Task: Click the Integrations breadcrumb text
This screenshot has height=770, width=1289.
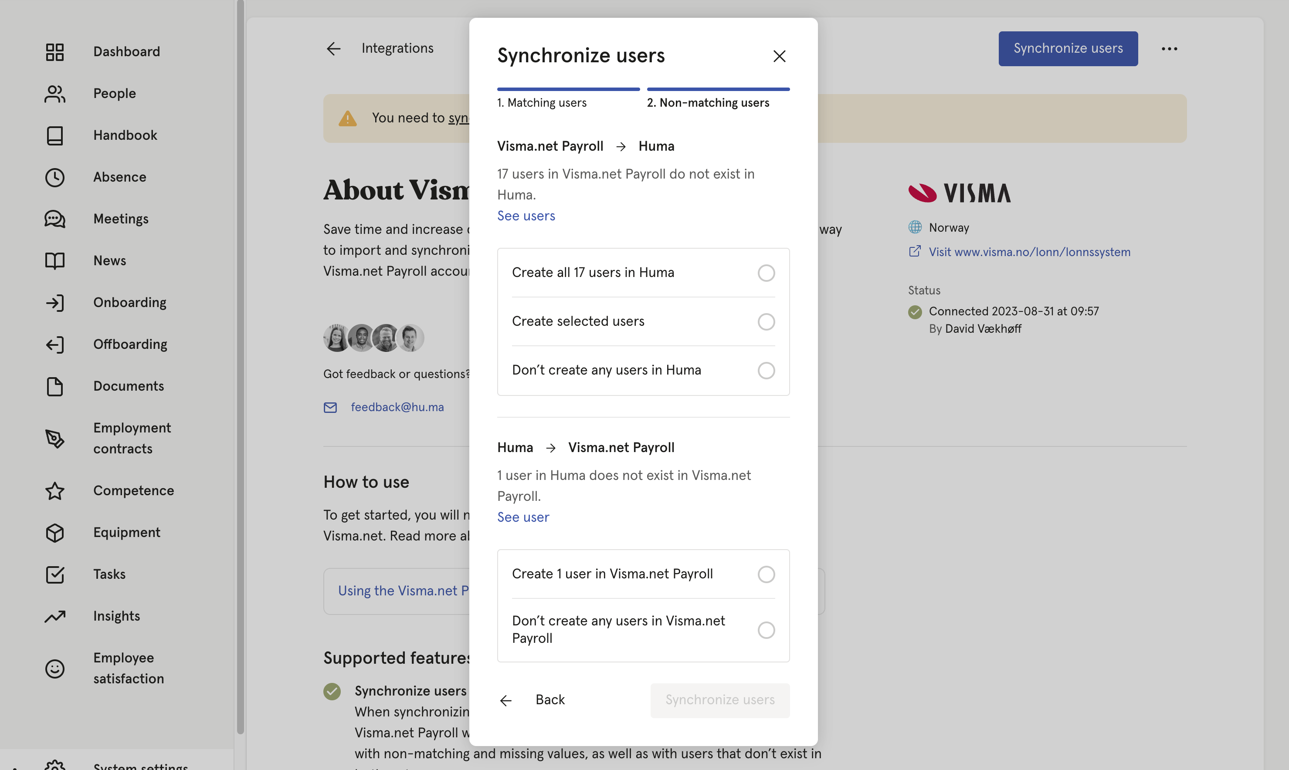Action: (397, 49)
